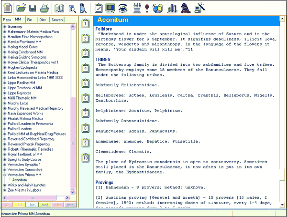287x217 pixels.
Task: Open the book reading icon
Action: point(59,9)
